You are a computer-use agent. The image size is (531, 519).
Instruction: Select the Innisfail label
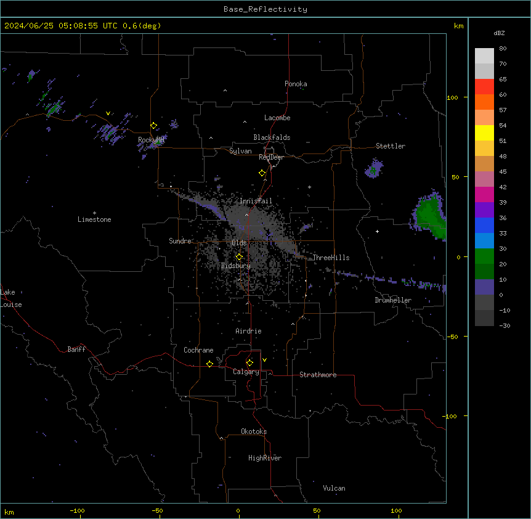pyautogui.click(x=256, y=201)
